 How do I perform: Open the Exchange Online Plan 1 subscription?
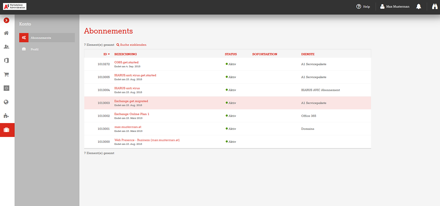[132, 114]
